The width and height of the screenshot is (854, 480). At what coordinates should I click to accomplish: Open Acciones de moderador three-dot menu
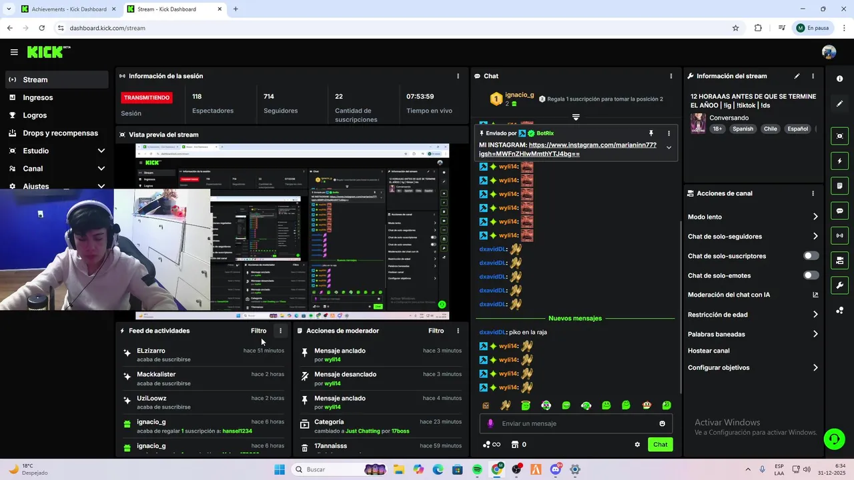pyautogui.click(x=458, y=331)
